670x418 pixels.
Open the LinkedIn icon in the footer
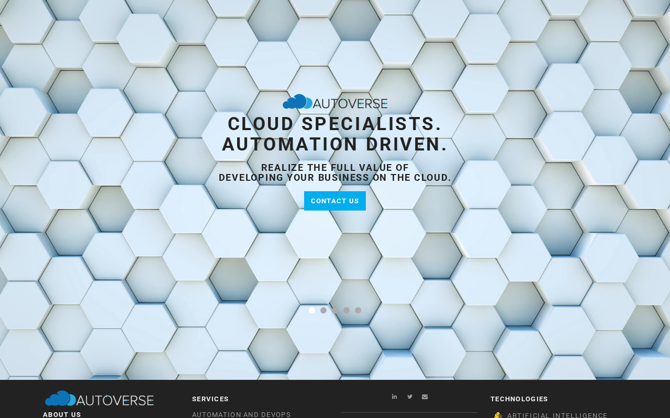click(x=394, y=397)
